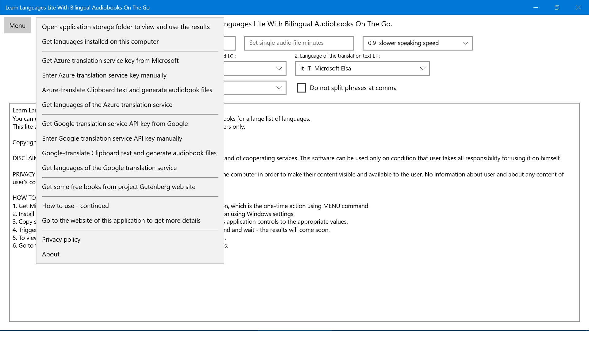Enable Do not split phrases at comma
Viewport: 589px width, 337px height.
(302, 88)
